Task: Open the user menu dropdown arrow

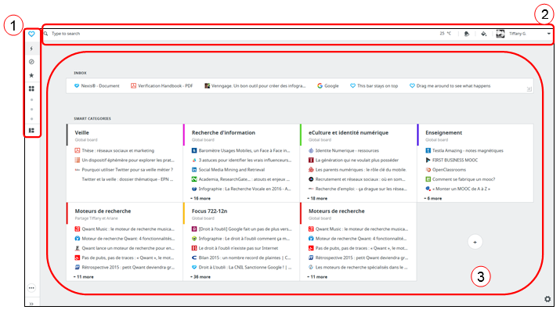Action: [548, 34]
